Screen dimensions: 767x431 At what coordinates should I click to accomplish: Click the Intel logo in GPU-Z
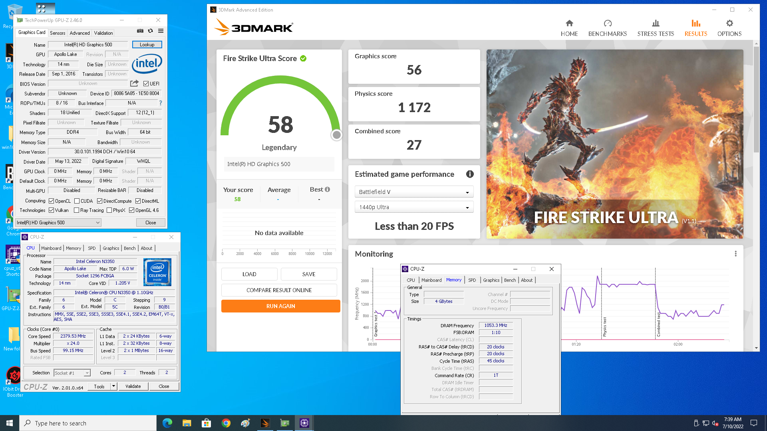[x=147, y=64]
